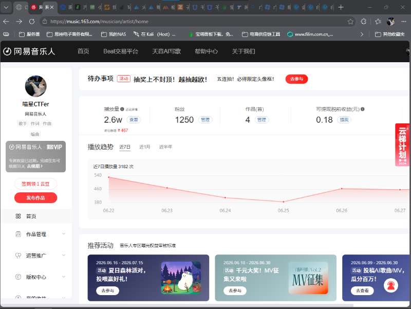Image resolution: width=411 pixels, height=309 pixels.
Task: Click the red 发布作品 button
Action: pyautogui.click(x=35, y=198)
